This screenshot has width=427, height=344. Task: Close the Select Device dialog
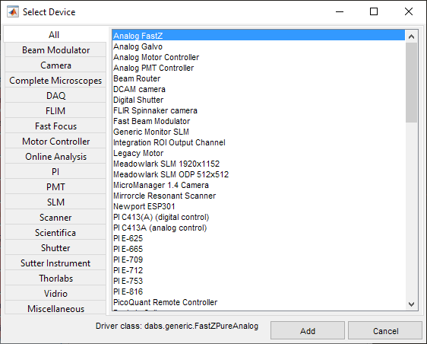point(409,11)
